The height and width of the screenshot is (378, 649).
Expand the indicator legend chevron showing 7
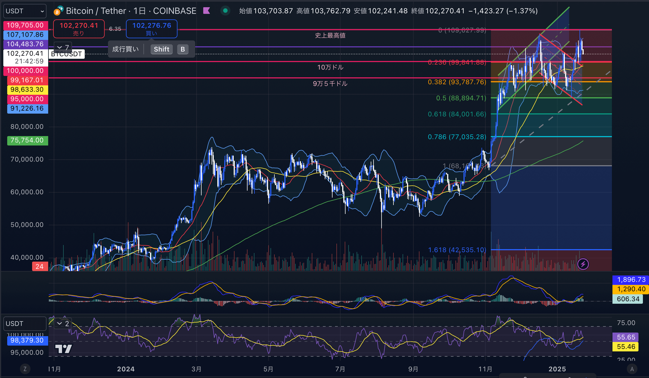(63, 47)
